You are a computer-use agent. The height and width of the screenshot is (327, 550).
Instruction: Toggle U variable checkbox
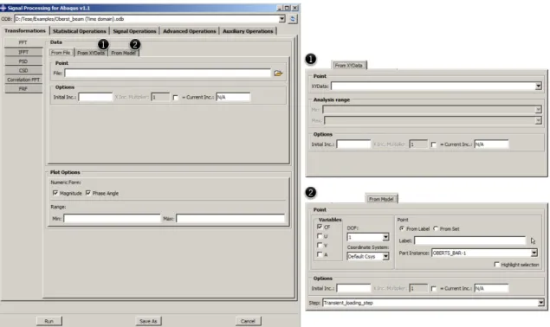tap(320, 236)
